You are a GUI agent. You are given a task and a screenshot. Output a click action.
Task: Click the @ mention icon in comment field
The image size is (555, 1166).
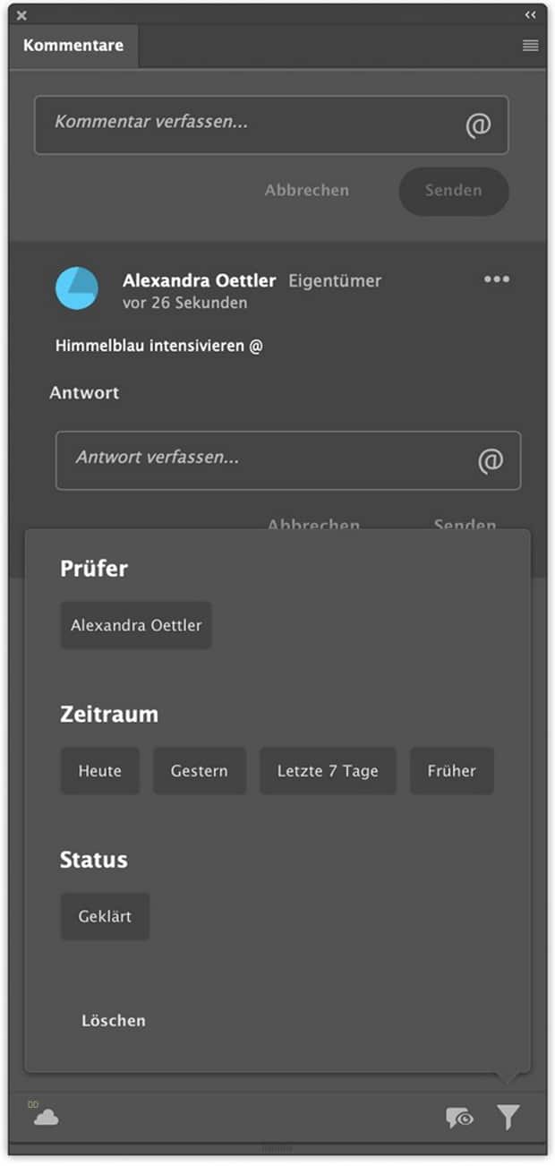(478, 125)
